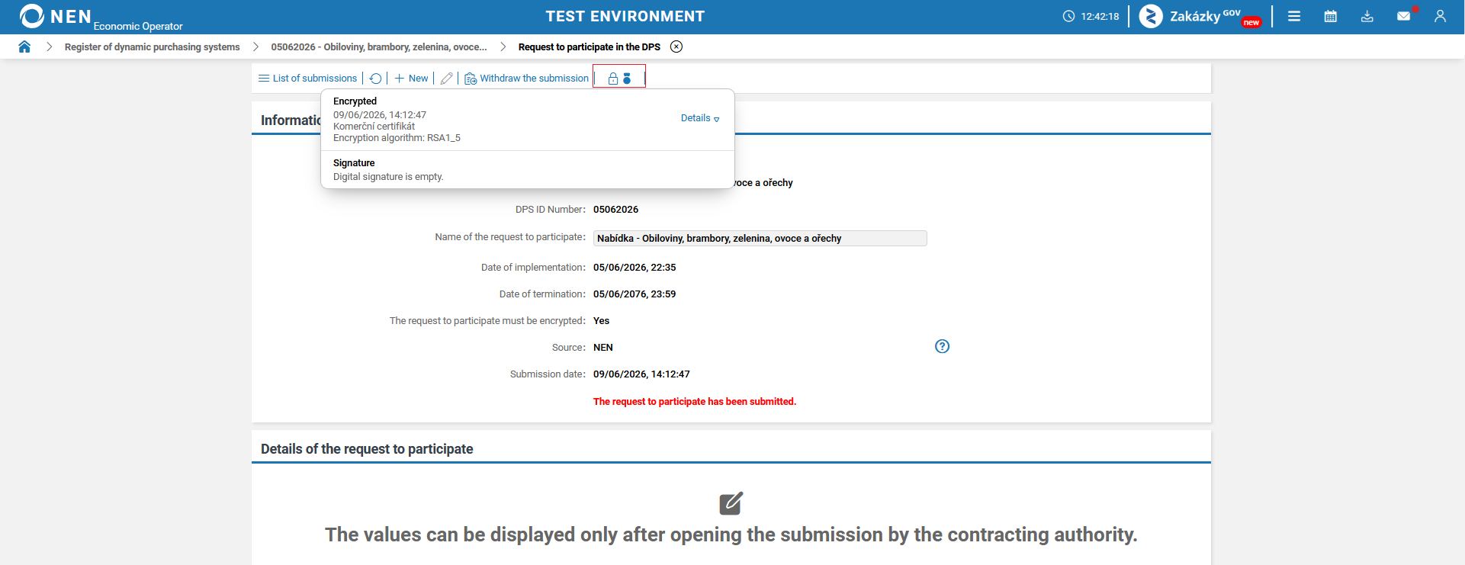Open the hamburger main menu
The height and width of the screenshot is (565, 1465).
[1294, 16]
